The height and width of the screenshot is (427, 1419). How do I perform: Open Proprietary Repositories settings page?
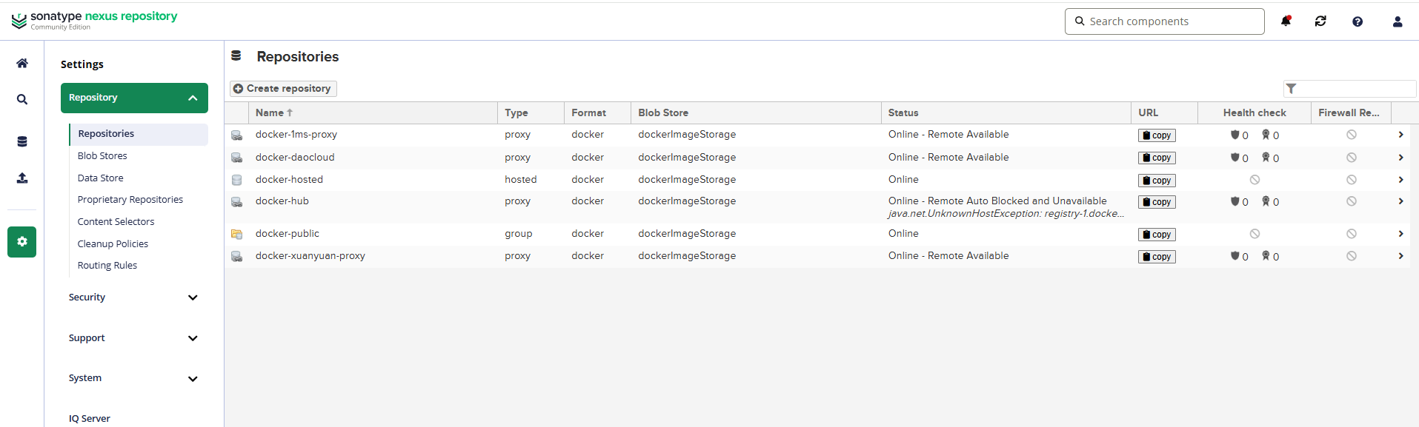point(130,200)
